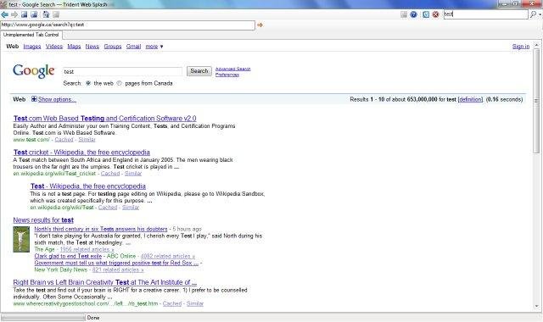Open '1956 related articles' link
Image resolution: width=543 pixels, height=322 pixels.
pyautogui.click(x=87, y=249)
